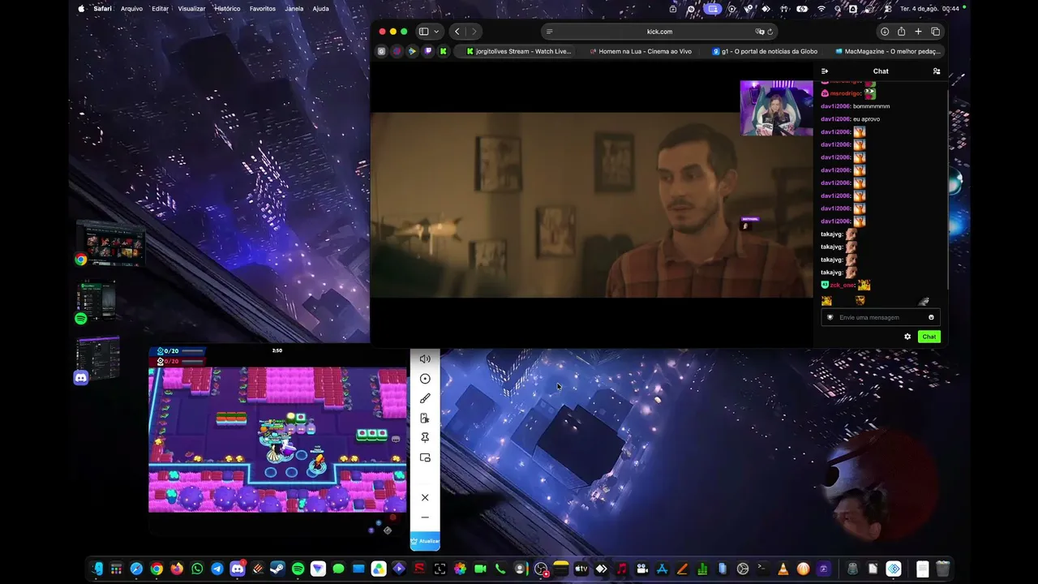Screen dimensions: 1038x584
Task: Toggle sound in game mirror toolbar
Action: (425, 359)
